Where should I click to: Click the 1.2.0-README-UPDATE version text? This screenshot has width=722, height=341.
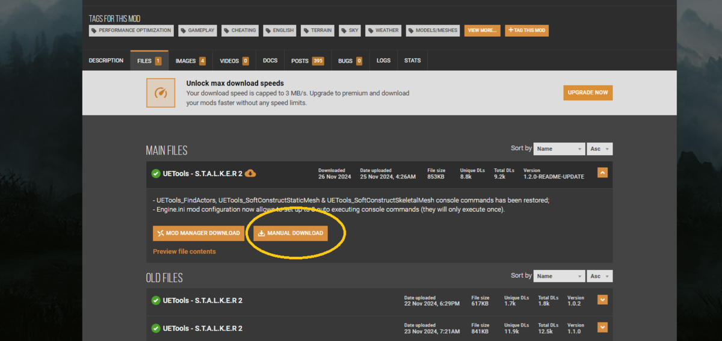(x=553, y=177)
